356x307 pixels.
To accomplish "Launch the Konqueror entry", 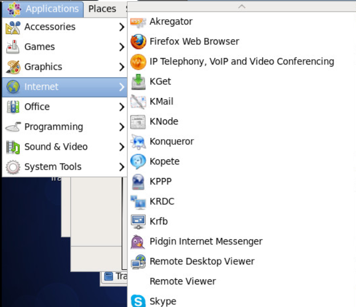I will coord(241,141).
